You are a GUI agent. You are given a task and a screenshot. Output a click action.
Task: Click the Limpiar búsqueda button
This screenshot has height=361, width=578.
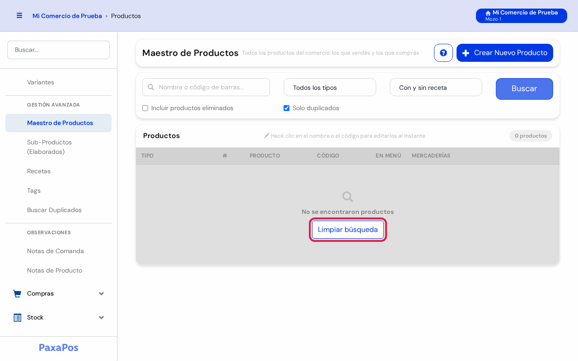348,230
